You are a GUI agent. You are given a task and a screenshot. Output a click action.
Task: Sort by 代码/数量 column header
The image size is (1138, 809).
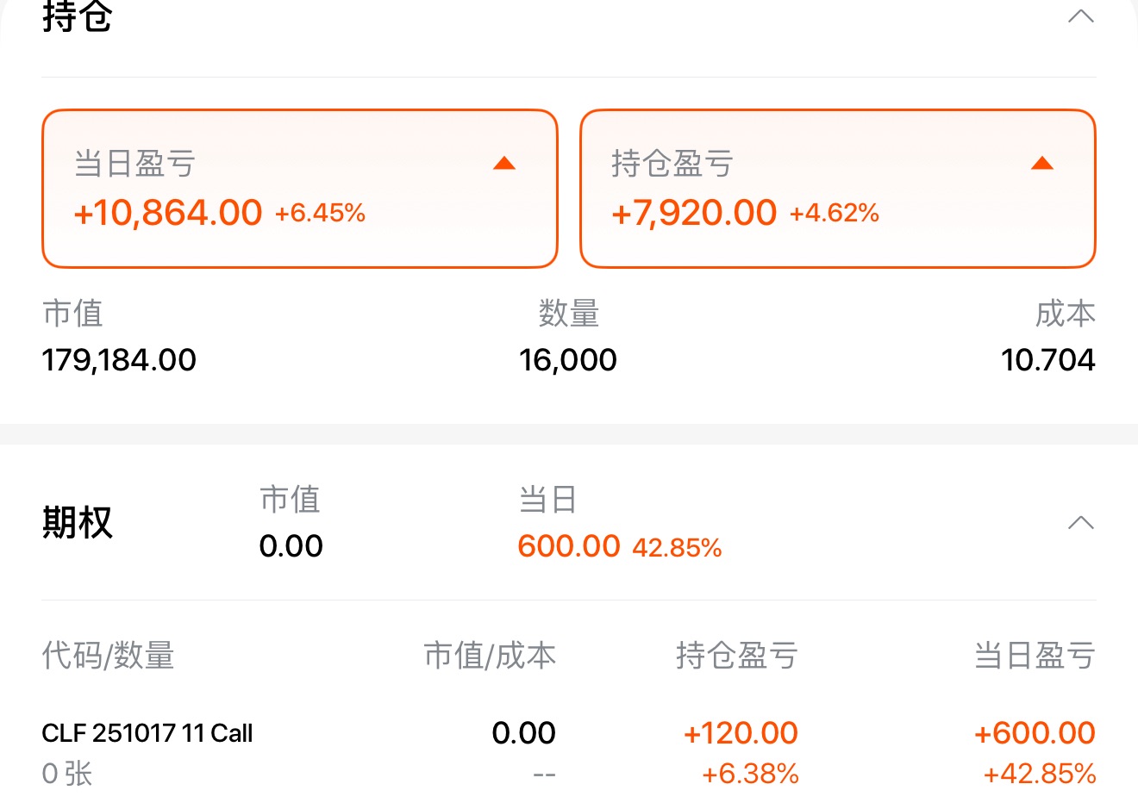tap(108, 656)
